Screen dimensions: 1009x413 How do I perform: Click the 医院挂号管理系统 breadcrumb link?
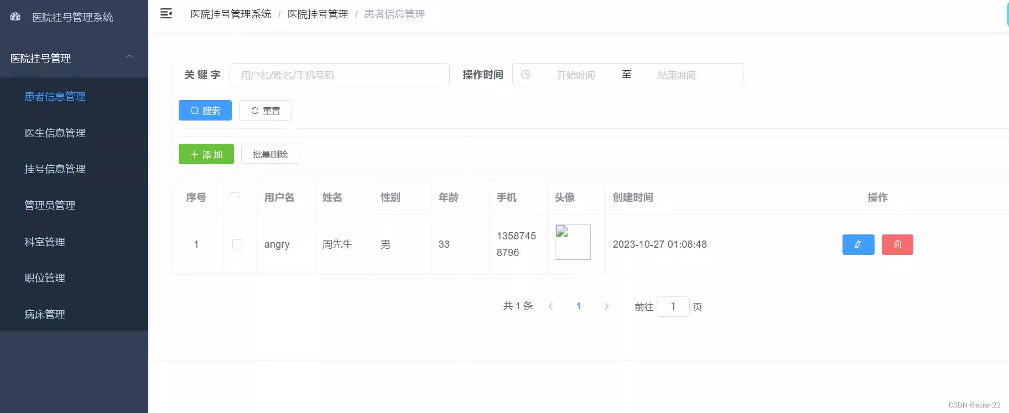[x=231, y=14]
